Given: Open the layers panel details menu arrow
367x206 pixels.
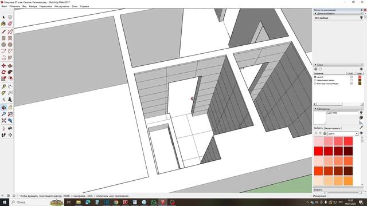Looking at the screenshot, I should [361, 69].
